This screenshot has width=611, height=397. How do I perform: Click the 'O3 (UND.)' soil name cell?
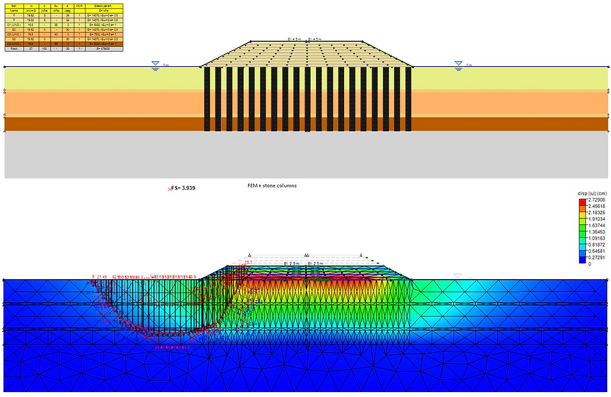pos(14,34)
